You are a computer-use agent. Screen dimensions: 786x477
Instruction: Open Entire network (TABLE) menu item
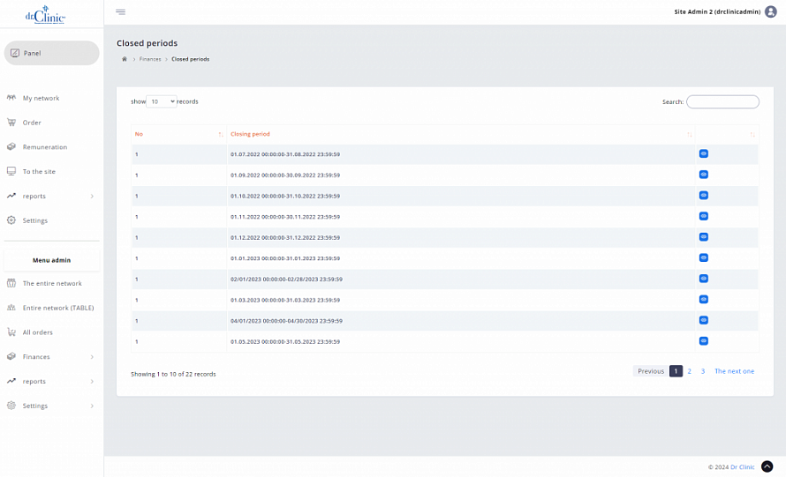click(57, 308)
